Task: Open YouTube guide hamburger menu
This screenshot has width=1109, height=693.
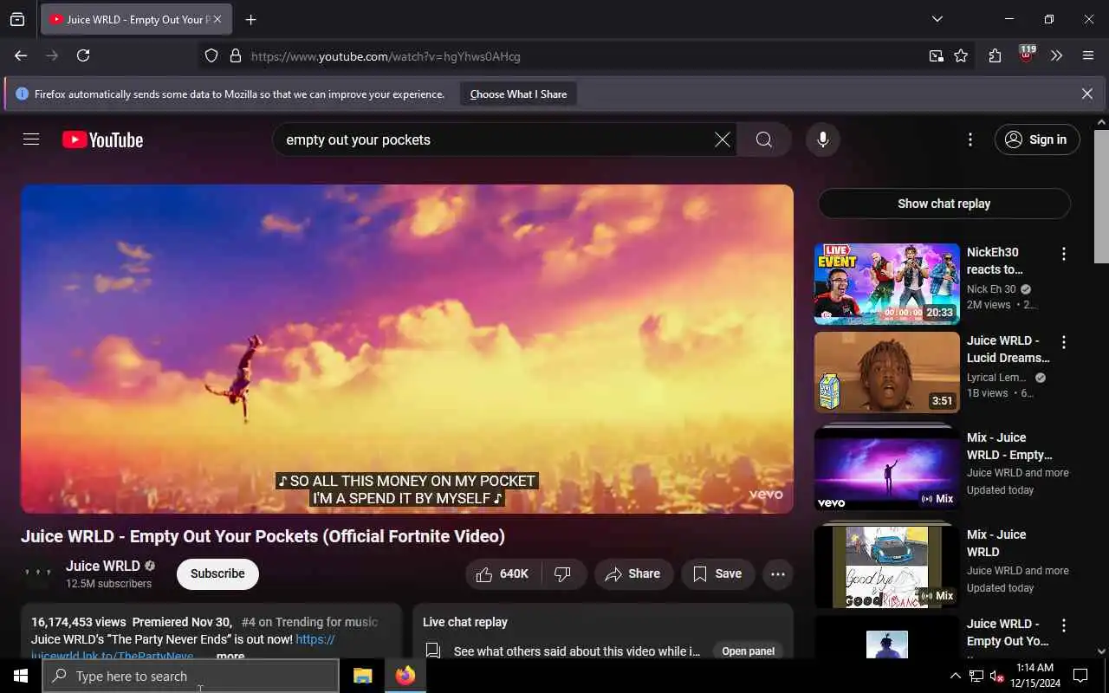Action: [31, 139]
